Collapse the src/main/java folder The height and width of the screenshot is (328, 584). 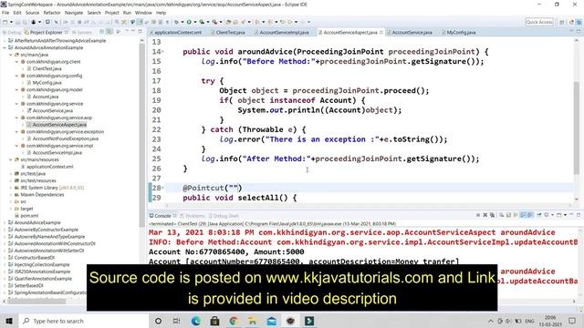(11, 55)
